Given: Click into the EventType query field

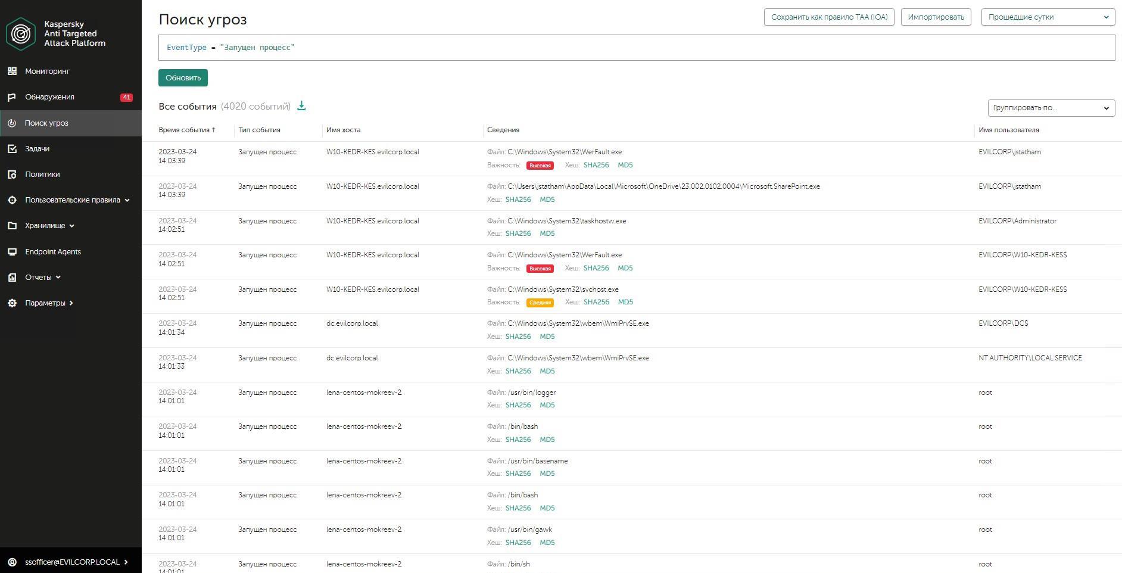Looking at the screenshot, I should pyautogui.click(x=636, y=48).
